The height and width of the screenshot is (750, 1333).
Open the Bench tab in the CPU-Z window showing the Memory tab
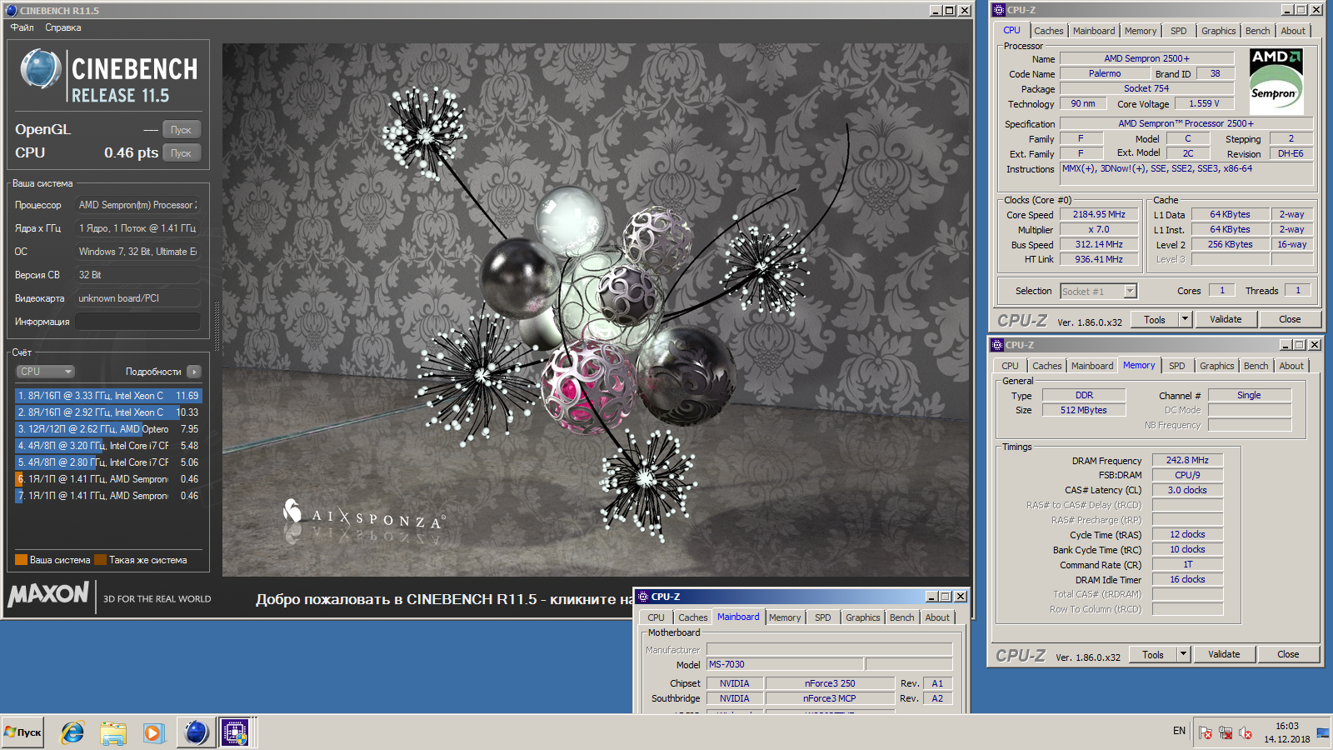point(1256,366)
